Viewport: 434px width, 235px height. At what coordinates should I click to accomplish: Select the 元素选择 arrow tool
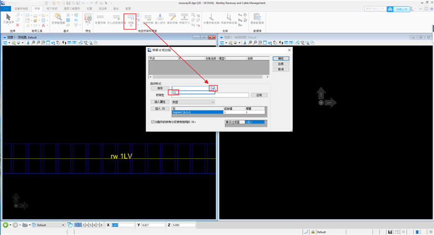(x=7, y=18)
